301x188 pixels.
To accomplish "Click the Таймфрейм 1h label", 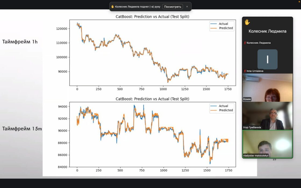I will 20,42.
